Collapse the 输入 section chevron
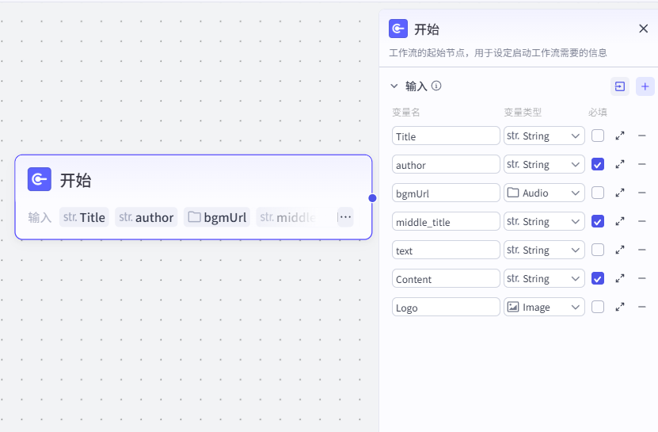The image size is (658, 432). click(394, 86)
